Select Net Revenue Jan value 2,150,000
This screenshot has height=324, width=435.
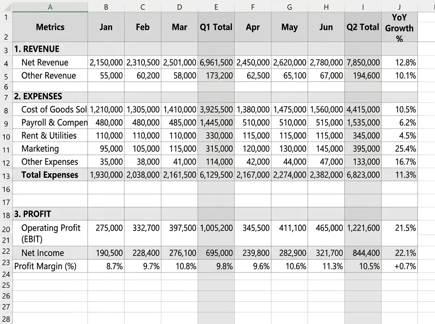coord(106,63)
